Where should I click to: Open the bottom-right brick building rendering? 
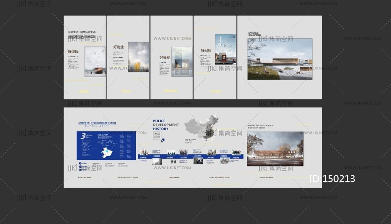coord(275,148)
